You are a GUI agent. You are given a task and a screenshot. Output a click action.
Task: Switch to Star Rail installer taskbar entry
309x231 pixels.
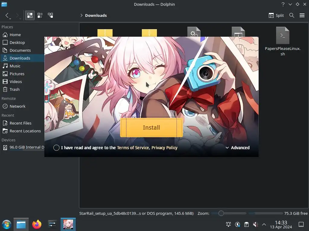[68, 224]
